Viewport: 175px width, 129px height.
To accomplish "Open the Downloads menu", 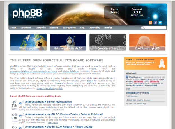I will pos(26,28).
